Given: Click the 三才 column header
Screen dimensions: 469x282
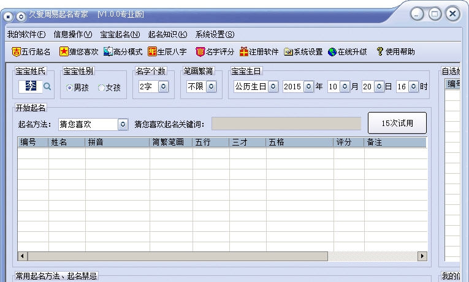Looking at the screenshot, I should [247, 143].
